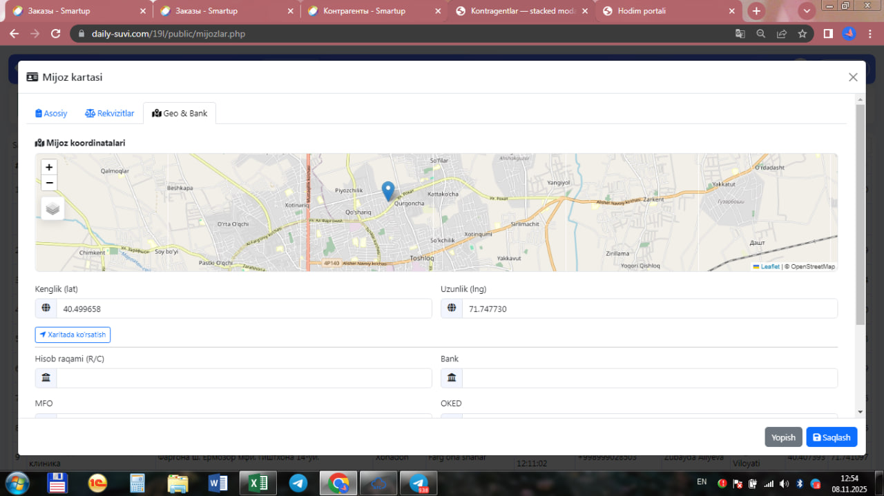Click the Google Translate icon in address bar

tap(740, 34)
